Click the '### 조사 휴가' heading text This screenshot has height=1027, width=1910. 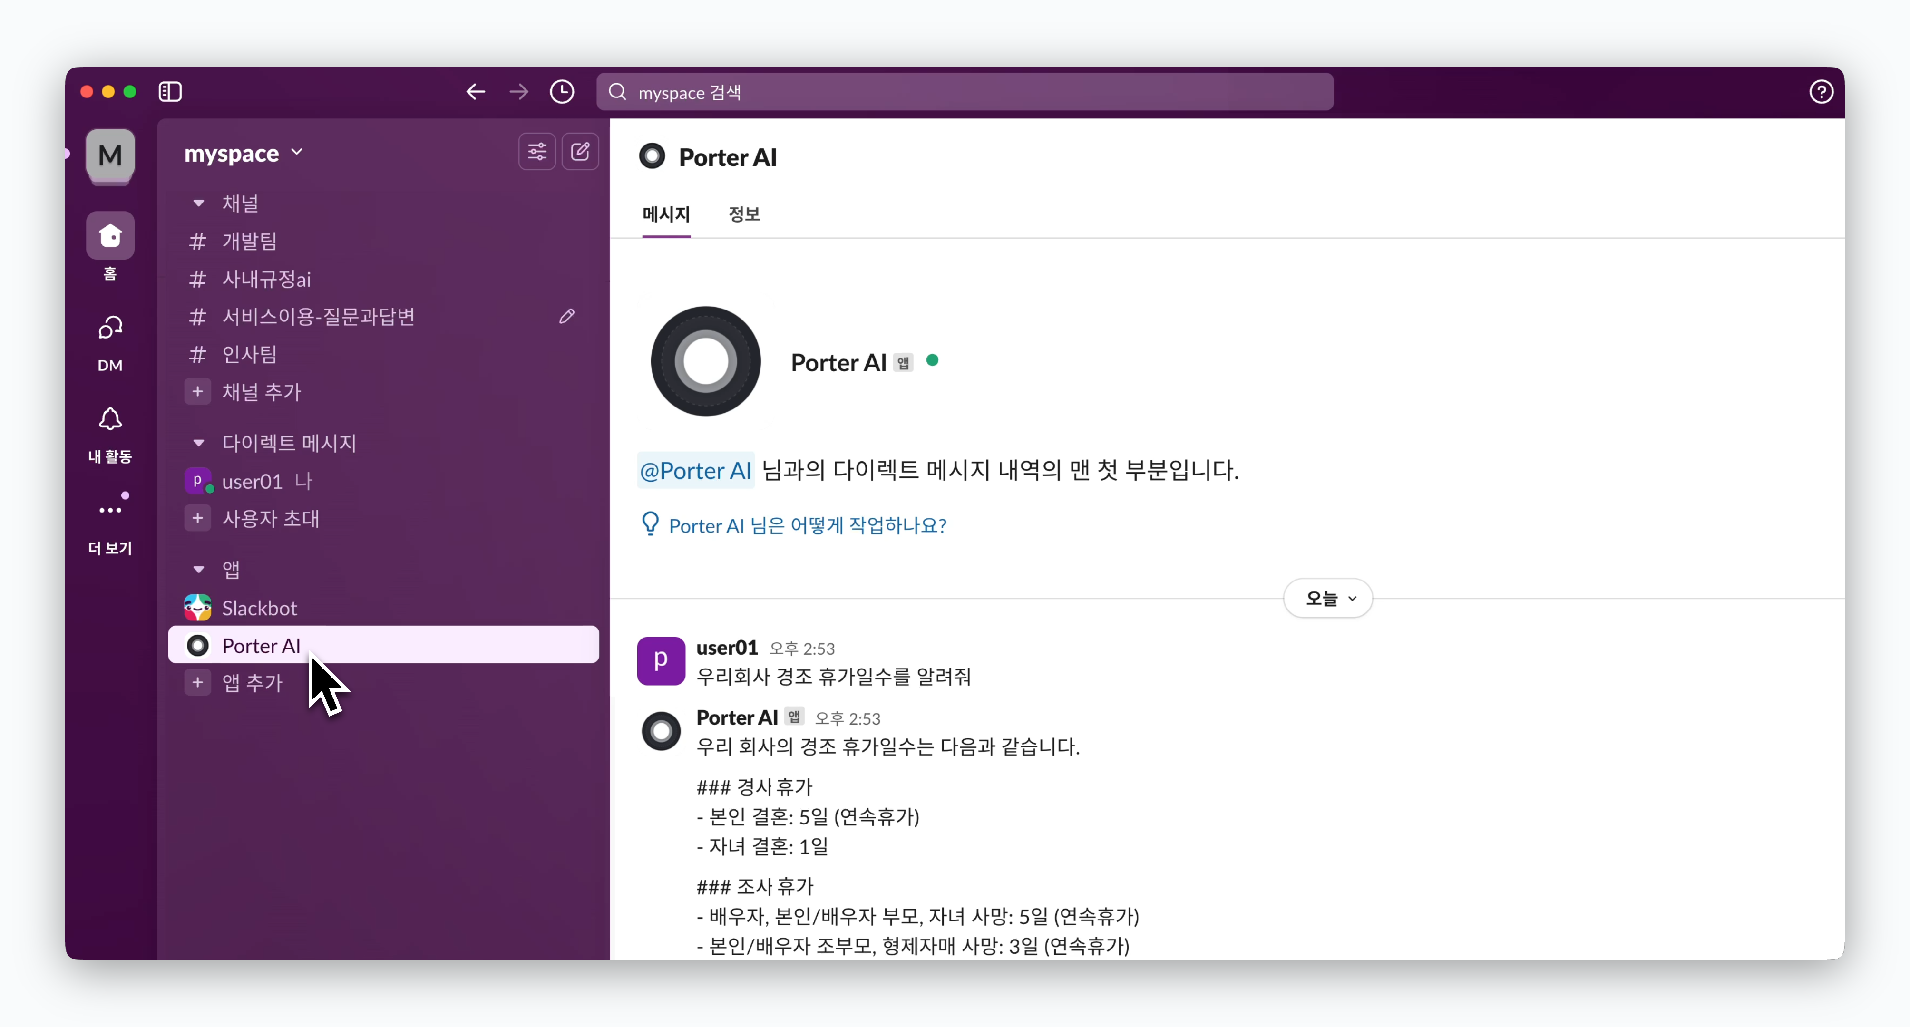tap(755, 886)
